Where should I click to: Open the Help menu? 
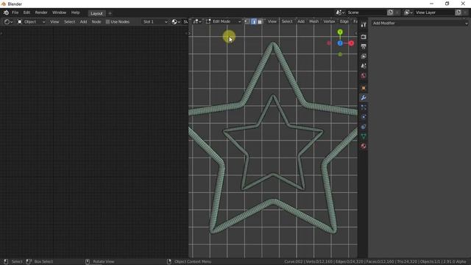pyautogui.click(x=75, y=13)
